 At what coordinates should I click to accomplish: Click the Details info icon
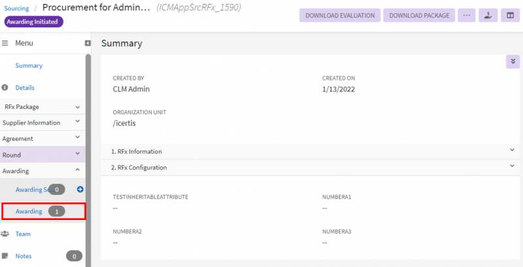coord(5,87)
